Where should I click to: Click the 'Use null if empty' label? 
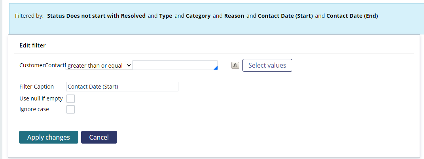[x=41, y=99]
